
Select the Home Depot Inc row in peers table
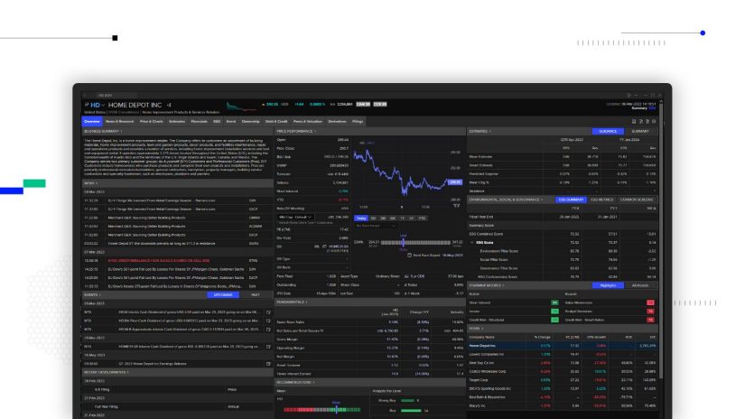[x=563, y=346]
